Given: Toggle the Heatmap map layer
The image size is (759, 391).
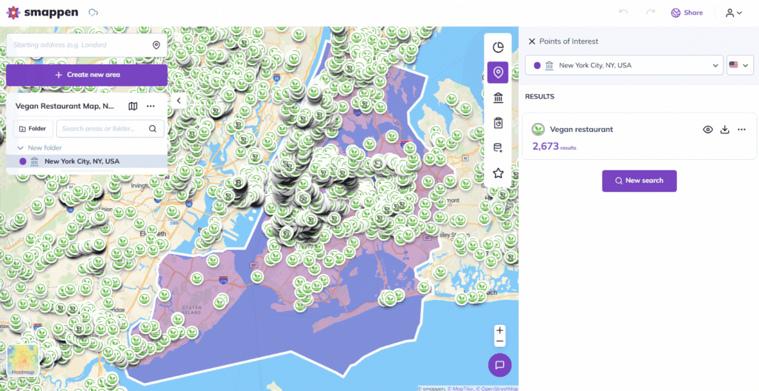Looking at the screenshot, I should pos(22,361).
